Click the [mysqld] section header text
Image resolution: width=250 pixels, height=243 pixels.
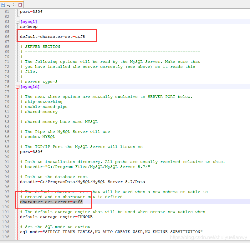(x=30, y=87)
